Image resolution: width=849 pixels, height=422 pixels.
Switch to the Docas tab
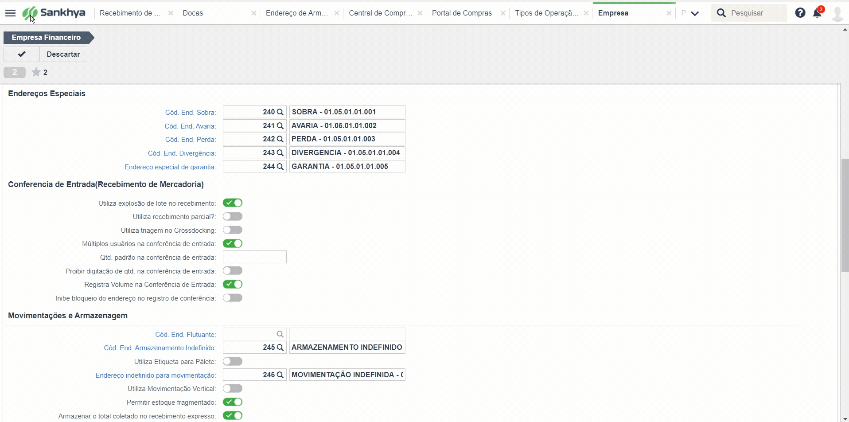193,13
